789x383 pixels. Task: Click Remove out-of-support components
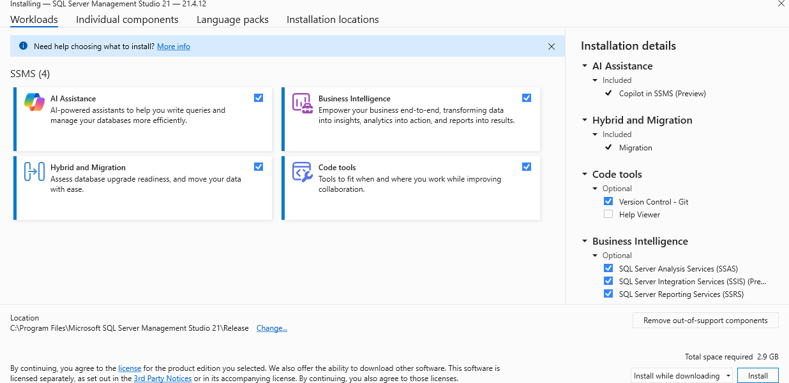(x=705, y=320)
